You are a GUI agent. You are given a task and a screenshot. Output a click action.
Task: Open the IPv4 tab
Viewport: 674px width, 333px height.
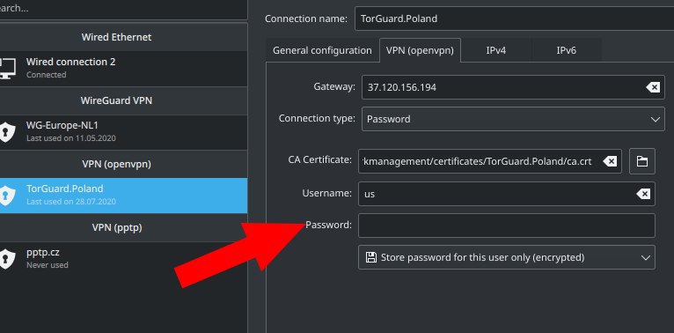496,50
